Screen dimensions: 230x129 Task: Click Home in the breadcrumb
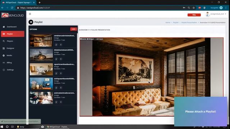168,23
